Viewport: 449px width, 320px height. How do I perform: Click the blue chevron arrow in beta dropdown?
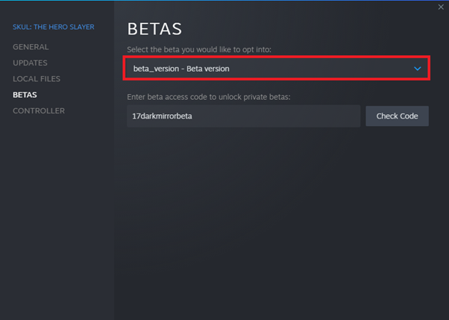tap(418, 69)
